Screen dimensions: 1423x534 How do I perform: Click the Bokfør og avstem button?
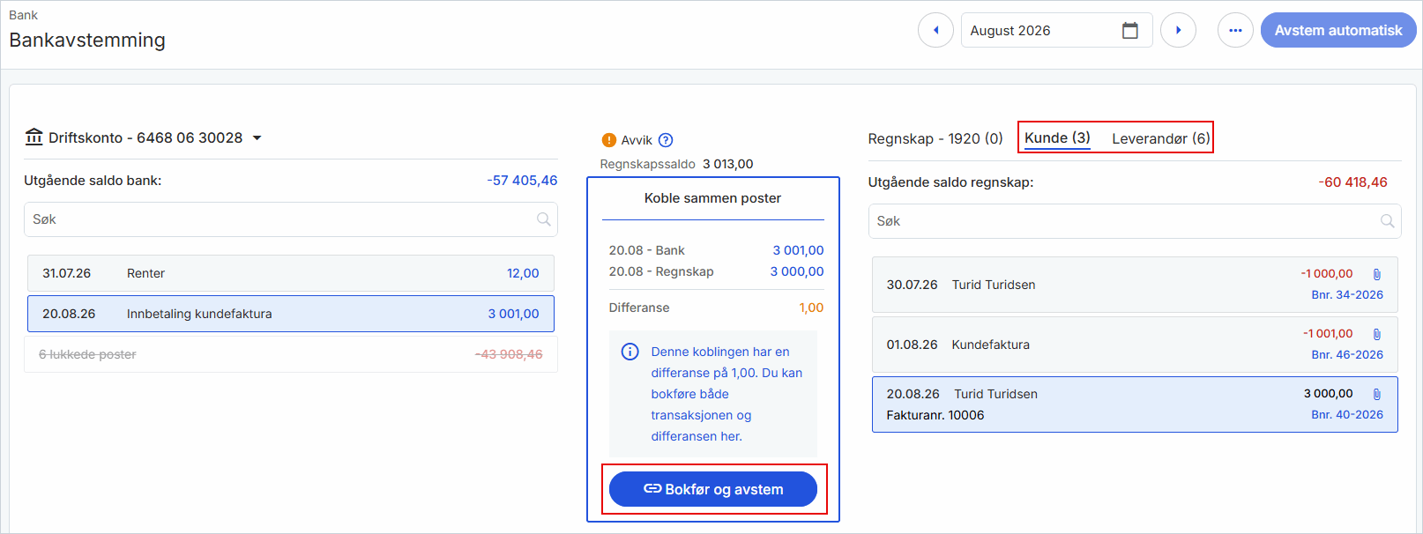coord(713,489)
